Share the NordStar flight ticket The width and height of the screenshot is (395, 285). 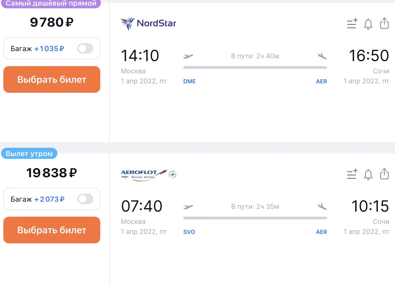click(384, 23)
